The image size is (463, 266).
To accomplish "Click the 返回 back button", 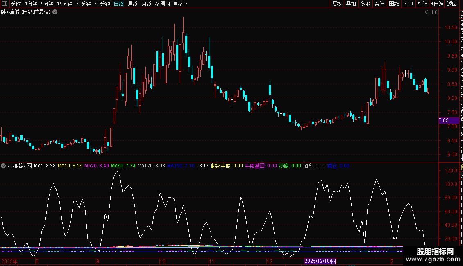I will click(x=452, y=4).
